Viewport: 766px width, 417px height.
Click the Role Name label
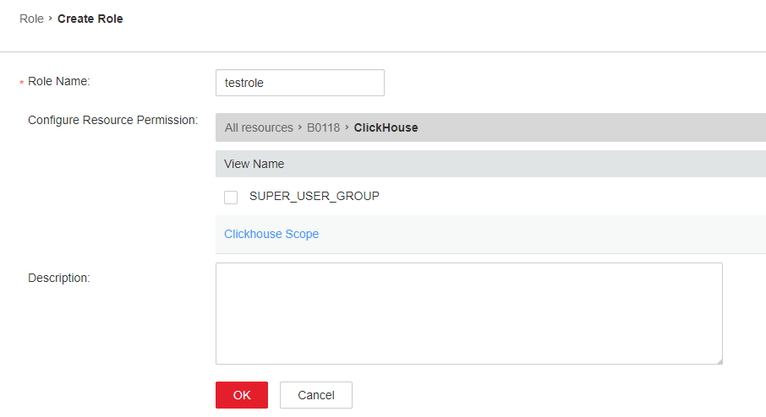[59, 81]
